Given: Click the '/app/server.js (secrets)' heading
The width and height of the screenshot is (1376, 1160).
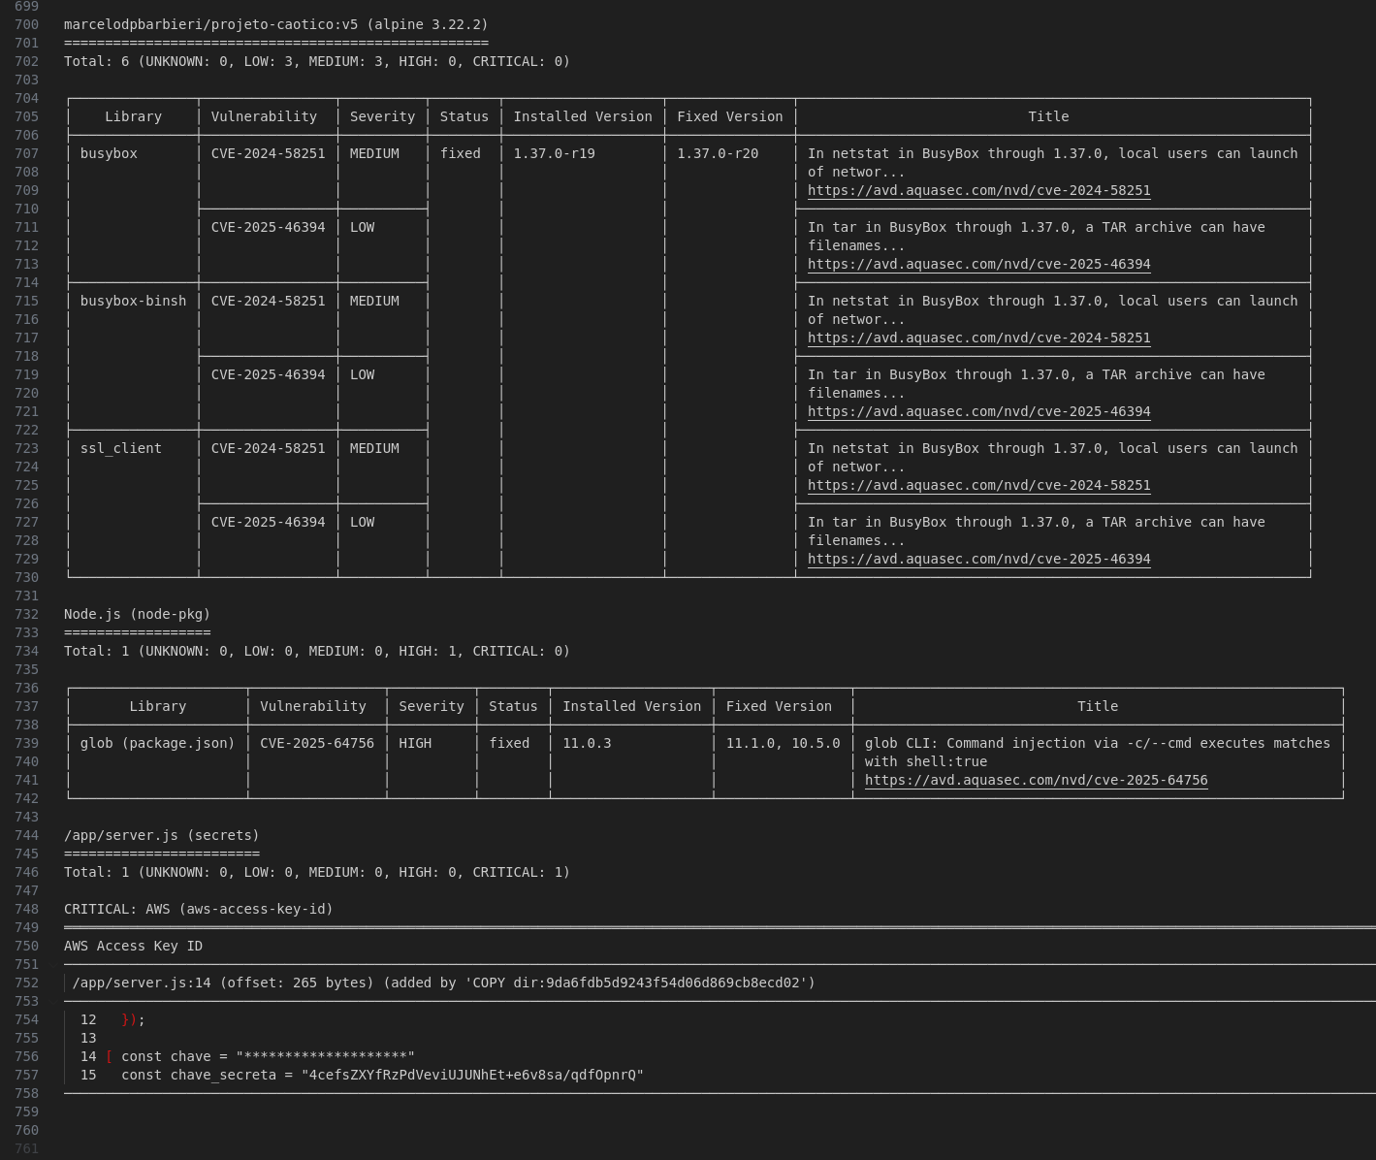Looking at the screenshot, I should pos(161,836).
